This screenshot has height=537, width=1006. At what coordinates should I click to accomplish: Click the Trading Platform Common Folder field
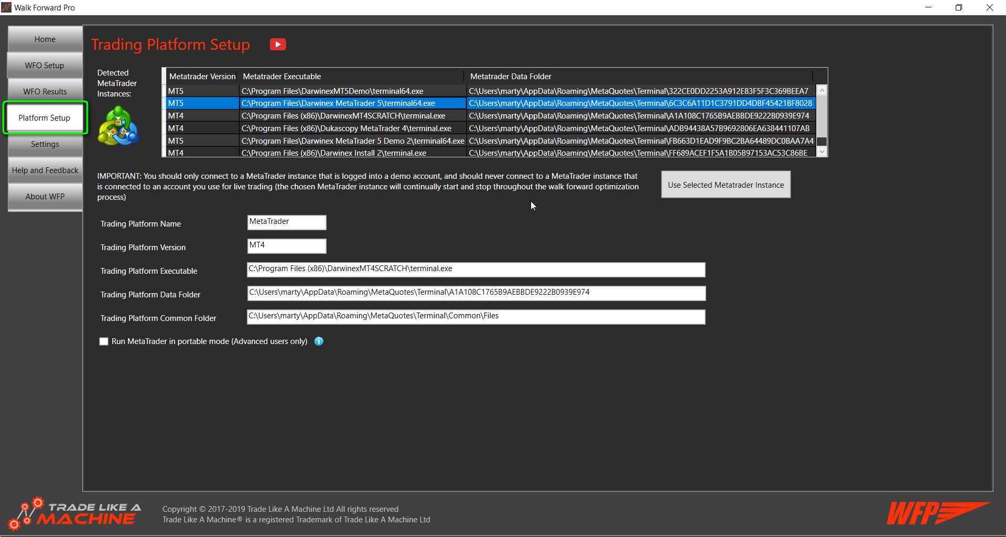click(476, 317)
